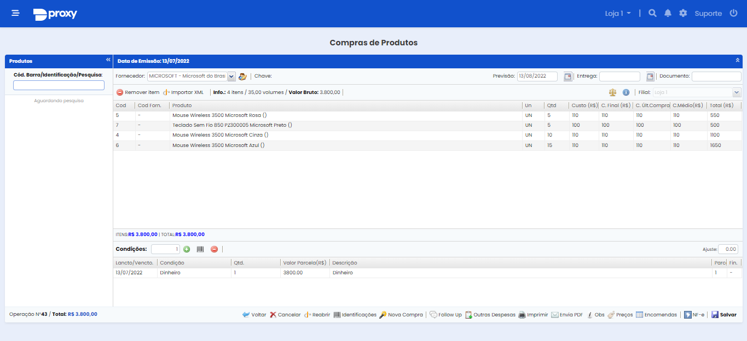Open the settings gear in header
This screenshot has width=747, height=341.
(683, 13)
